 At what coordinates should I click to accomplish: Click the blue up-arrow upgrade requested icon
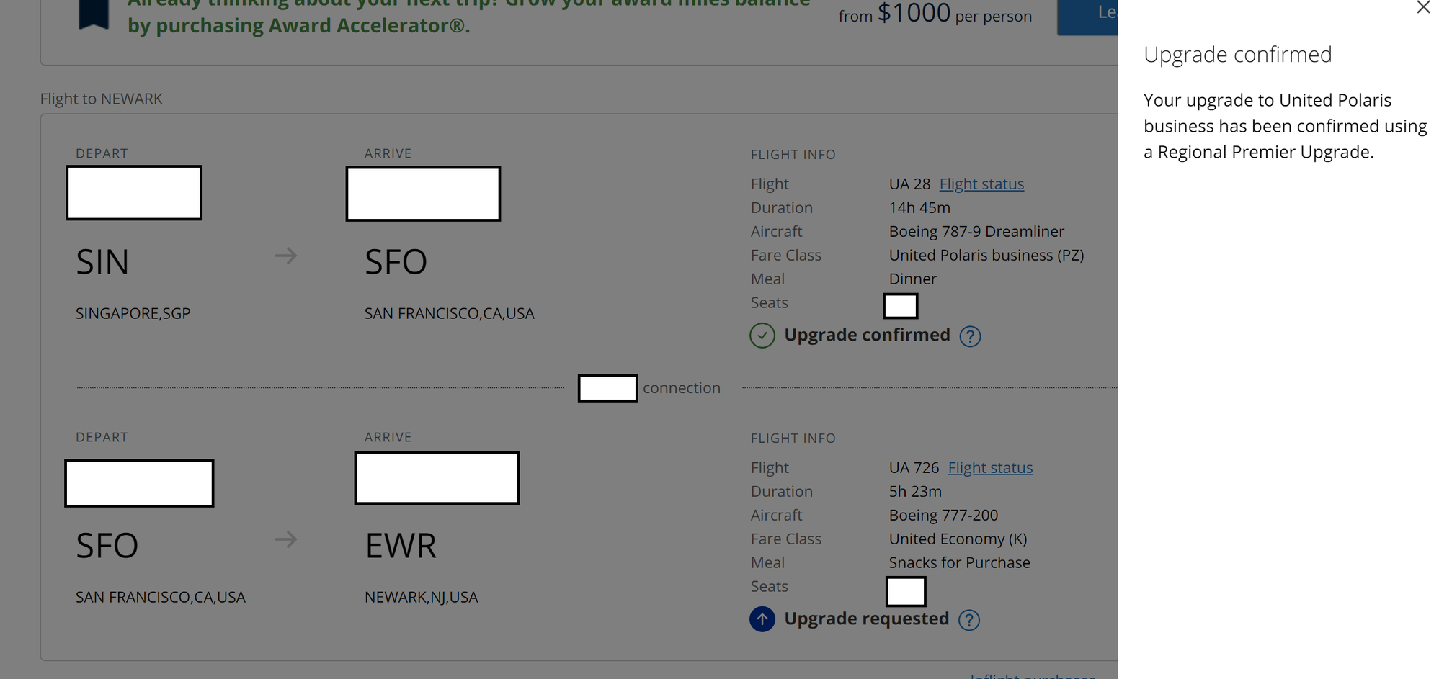[x=762, y=619]
